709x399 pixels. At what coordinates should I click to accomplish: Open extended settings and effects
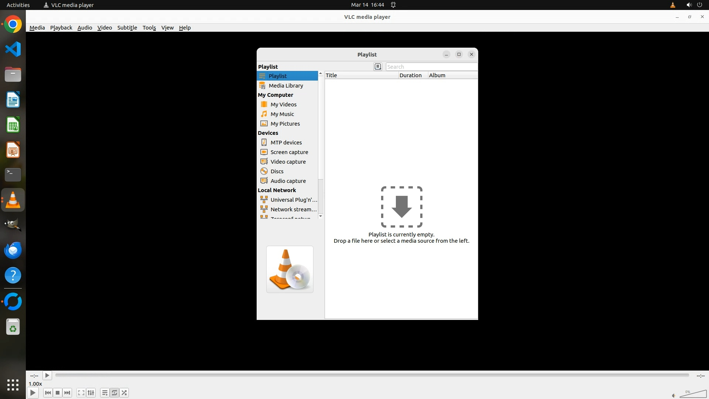pos(91,393)
